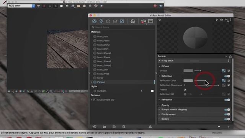Show frame buffer window icon
The width and height of the screenshot is (245, 138).
pos(150,21)
